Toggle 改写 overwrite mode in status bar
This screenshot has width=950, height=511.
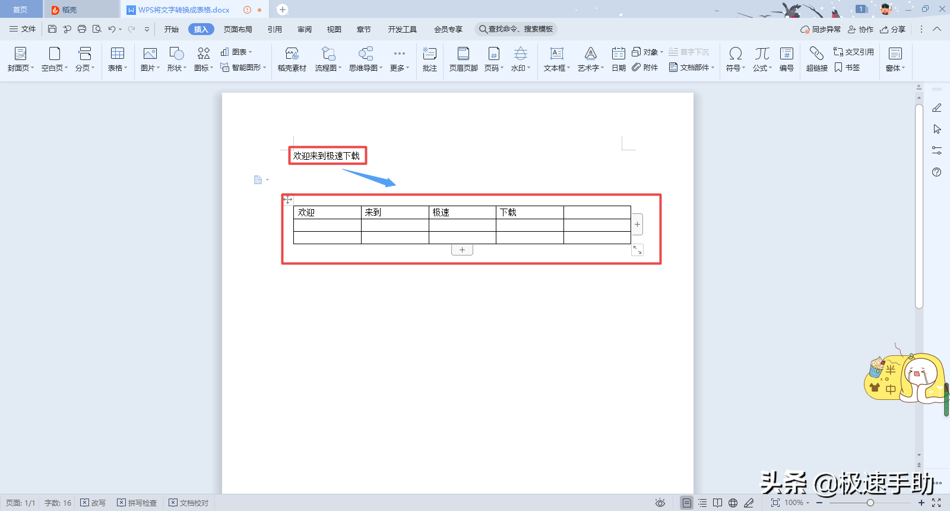tap(93, 503)
